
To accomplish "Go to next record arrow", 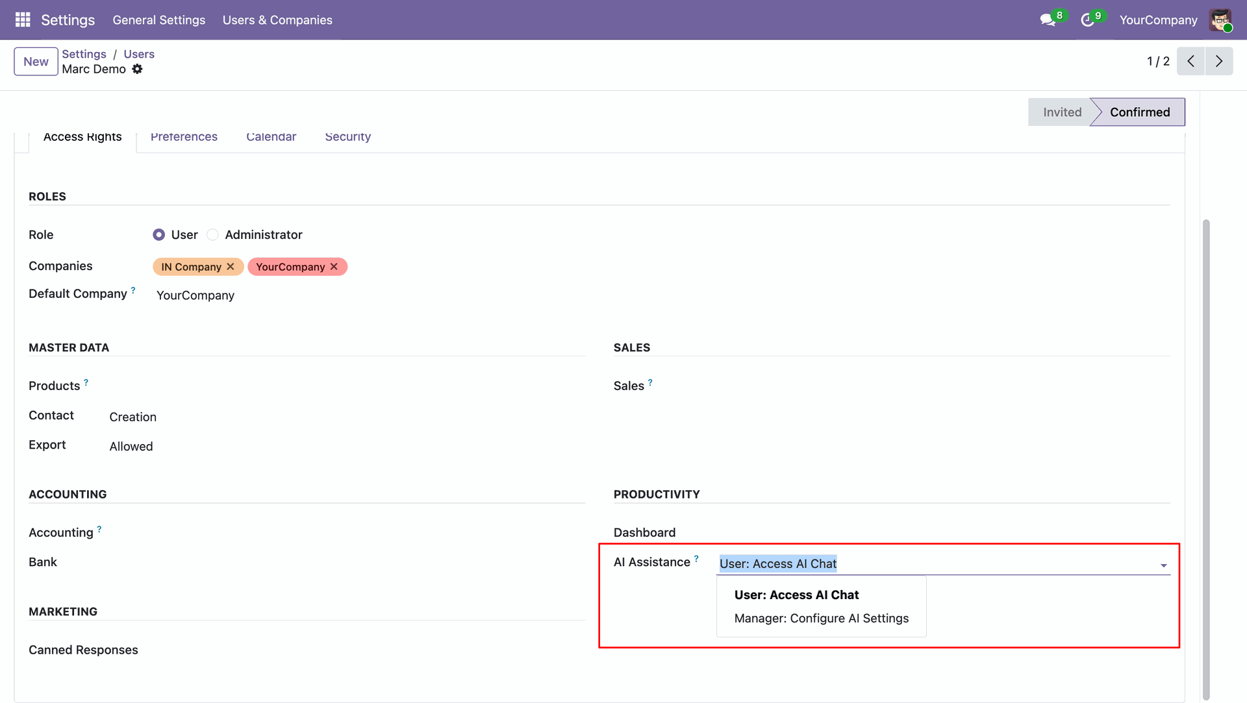I will click(1219, 61).
